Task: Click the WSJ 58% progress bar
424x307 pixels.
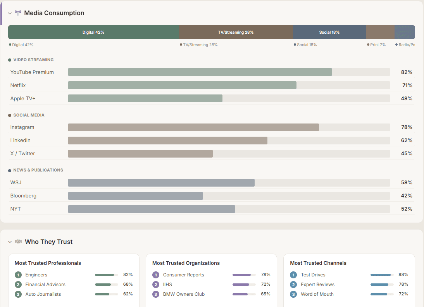Action: click(x=229, y=183)
